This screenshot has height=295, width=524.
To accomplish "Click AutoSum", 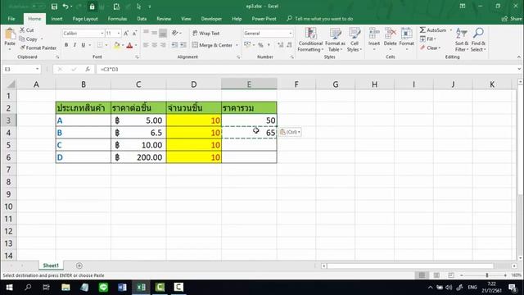I will point(433,30).
